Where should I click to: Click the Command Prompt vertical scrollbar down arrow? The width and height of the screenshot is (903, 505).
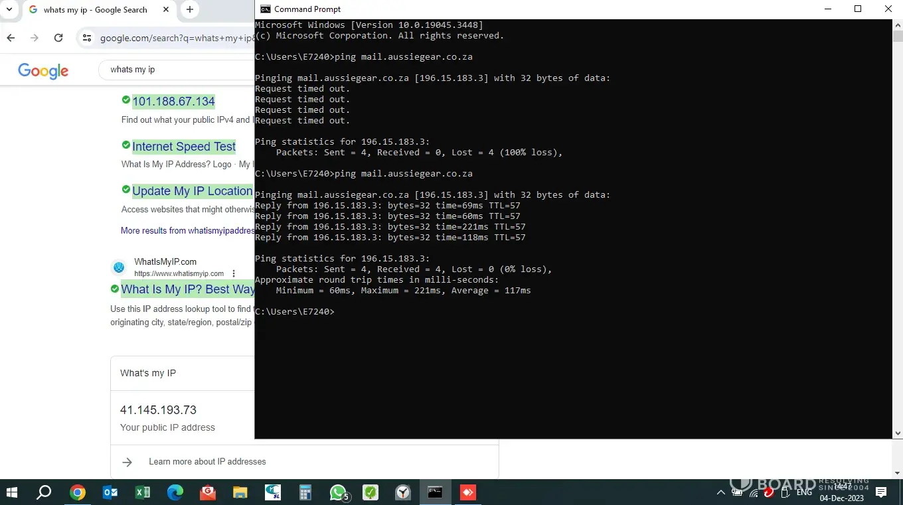coord(898,433)
